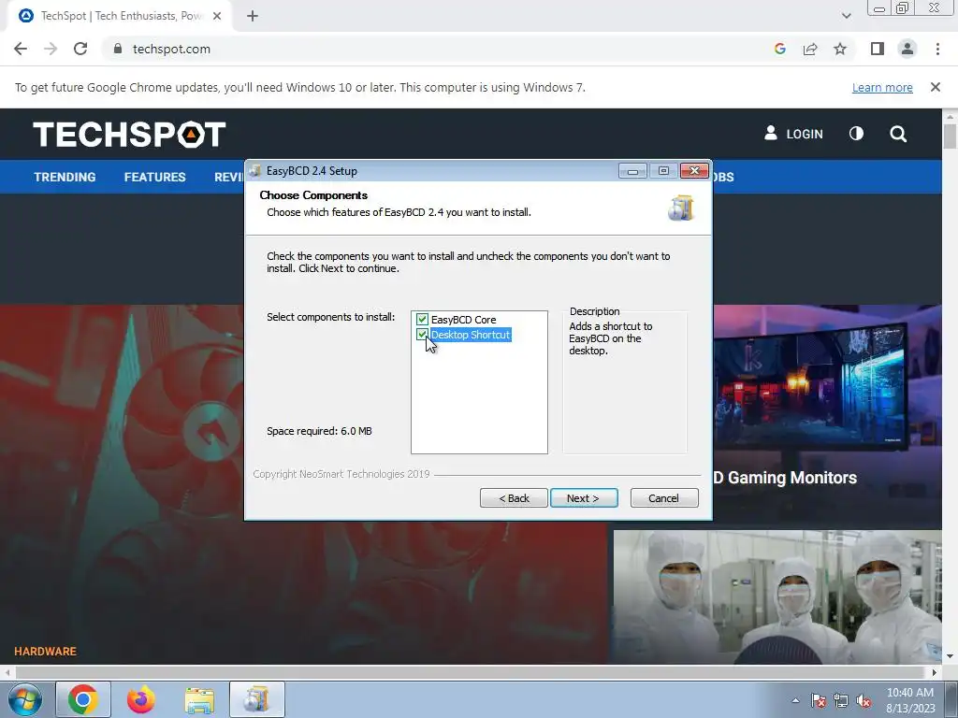Cancel the EasyBCD installation
This screenshot has width=958, height=718.
tap(663, 498)
